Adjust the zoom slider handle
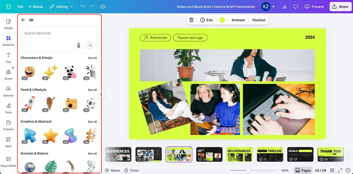Viewport: 353px width, 174px height. tap(249, 170)
